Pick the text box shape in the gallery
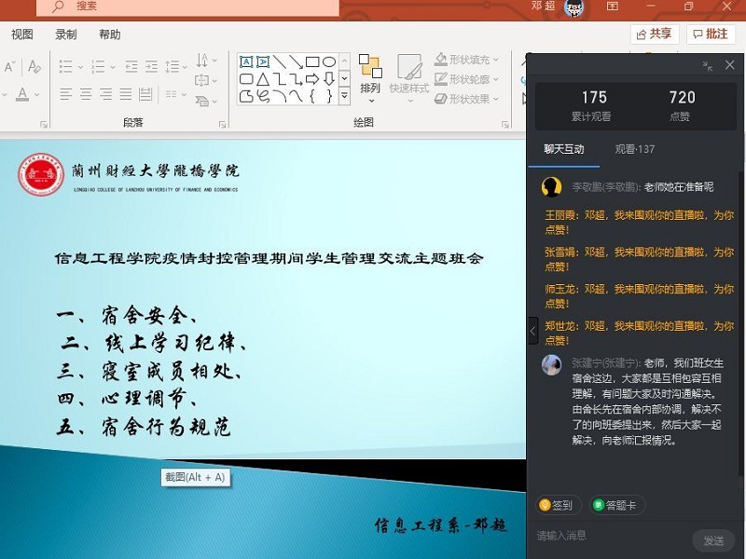The image size is (746, 559). 246,62
